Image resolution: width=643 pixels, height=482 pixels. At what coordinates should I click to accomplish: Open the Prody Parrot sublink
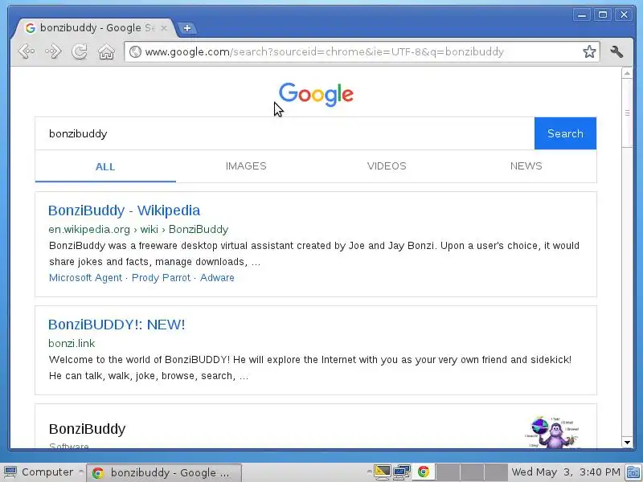pos(161,277)
